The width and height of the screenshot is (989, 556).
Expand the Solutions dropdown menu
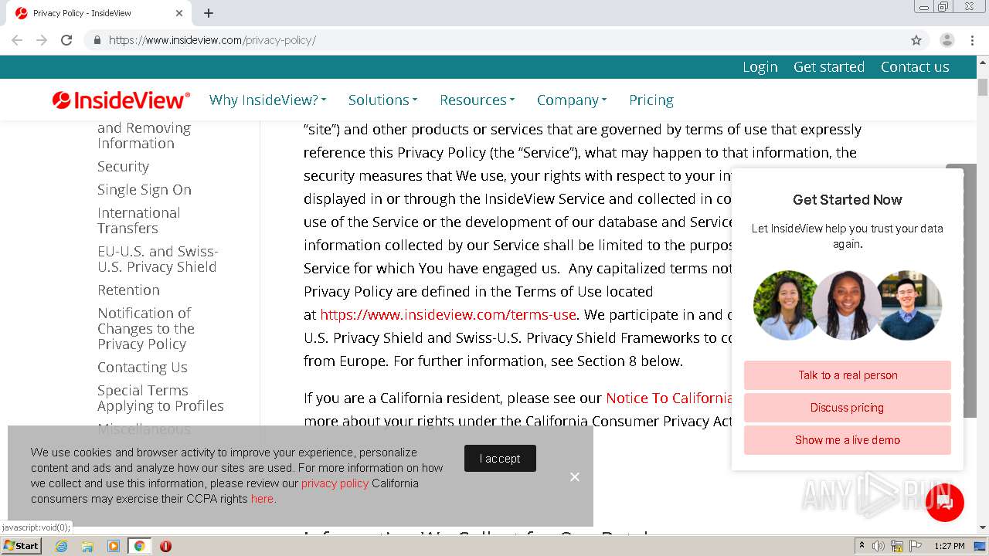coord(382,100)
